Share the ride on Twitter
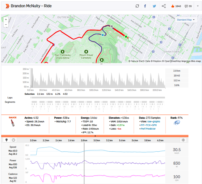 pos(154,6)
